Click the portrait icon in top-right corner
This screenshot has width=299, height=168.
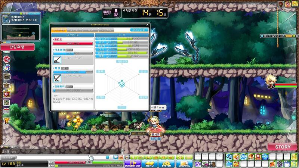(x=281, y=4)
